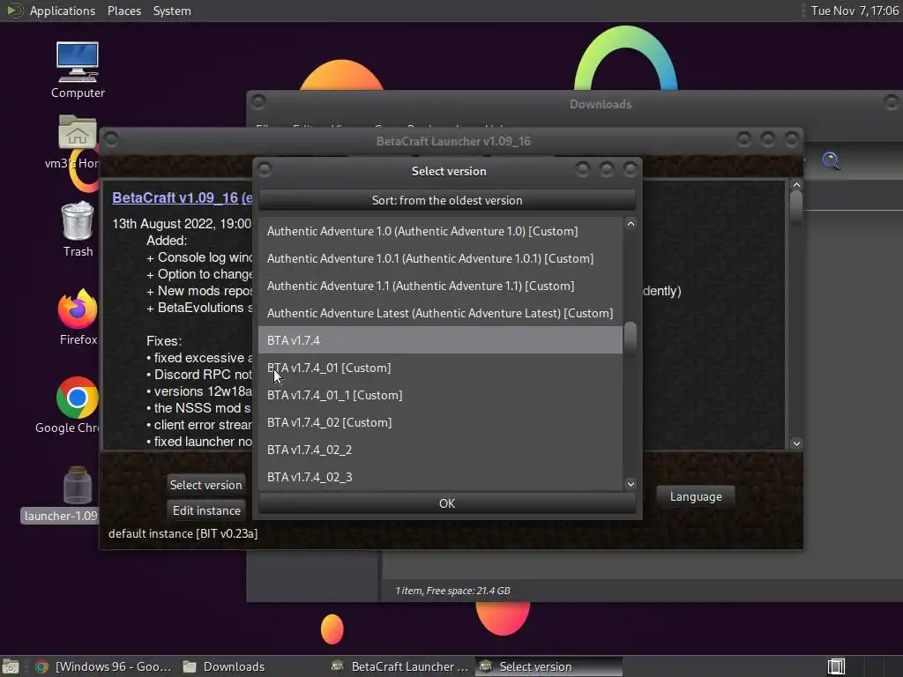Click the workspace switcher icon in bottom panel
Image resolution: width=903 pixels, height=677 pixels.
pos(836,666)
